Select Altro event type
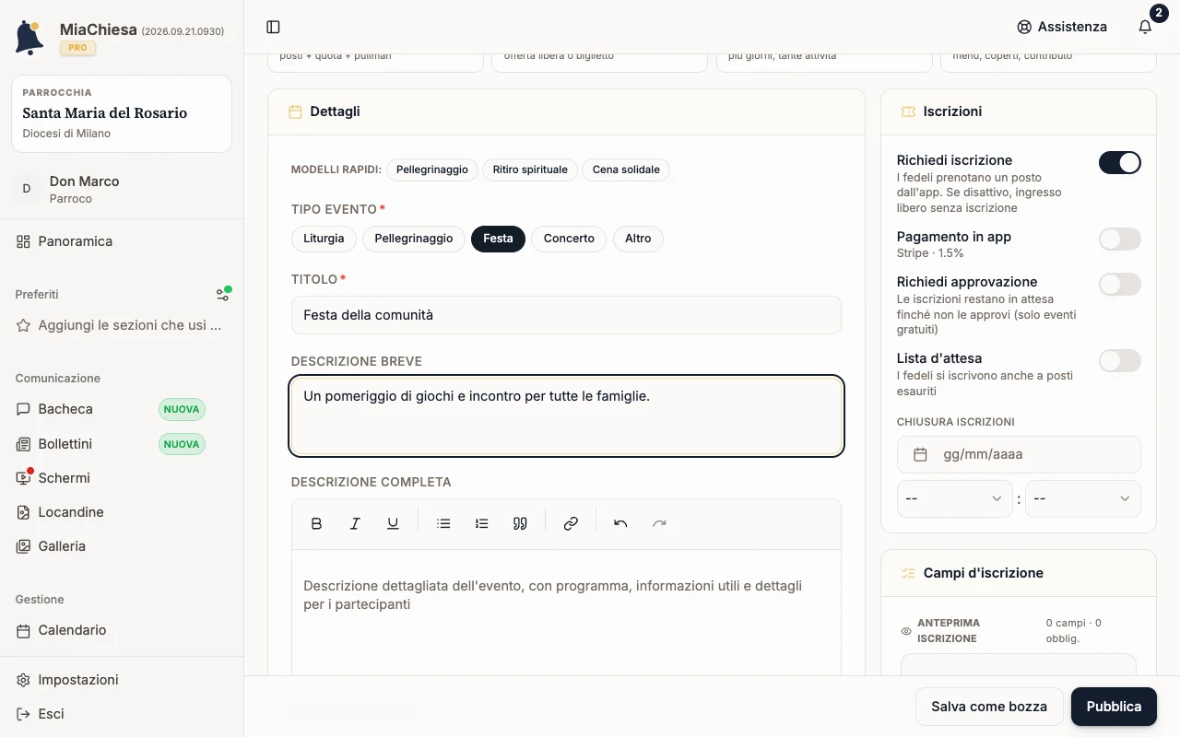This screenshot has height=737, width=1180. pyautogui.click(x=638, y=239)
